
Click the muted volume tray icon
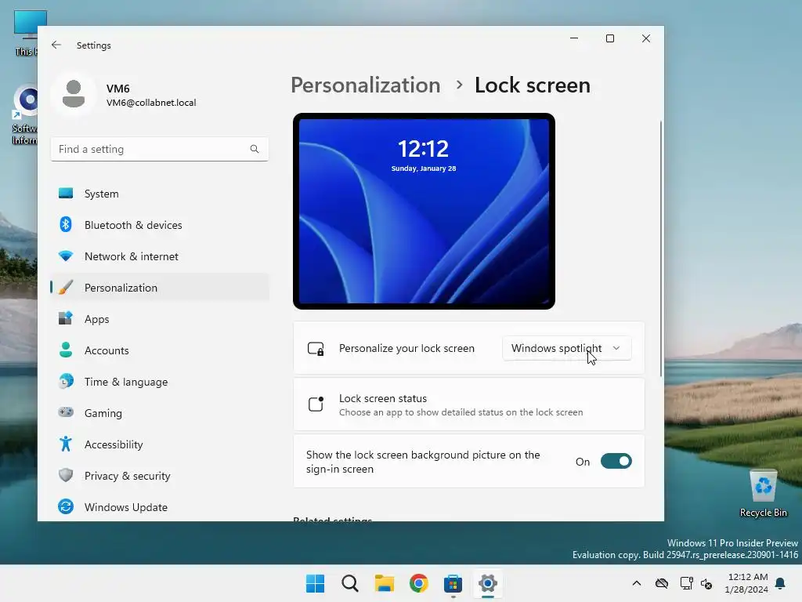click(706, 583)
